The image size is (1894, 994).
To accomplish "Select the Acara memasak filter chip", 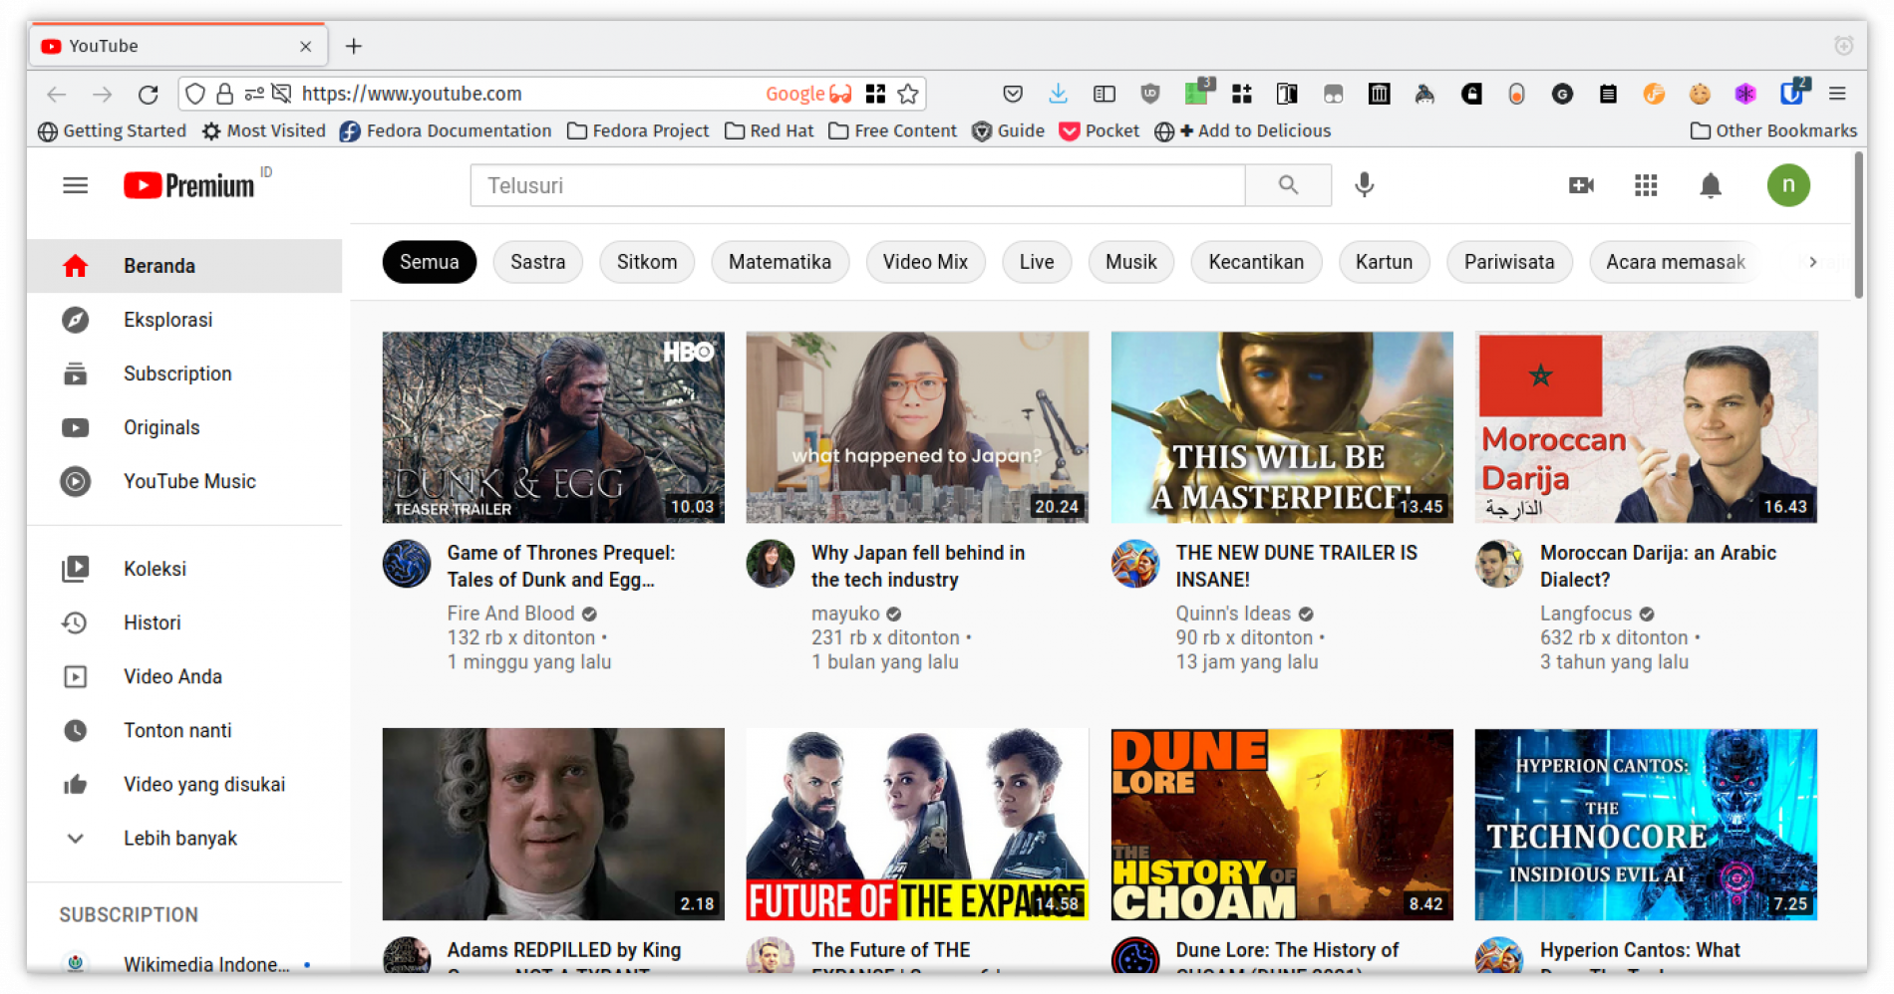I will point(1675,262).
